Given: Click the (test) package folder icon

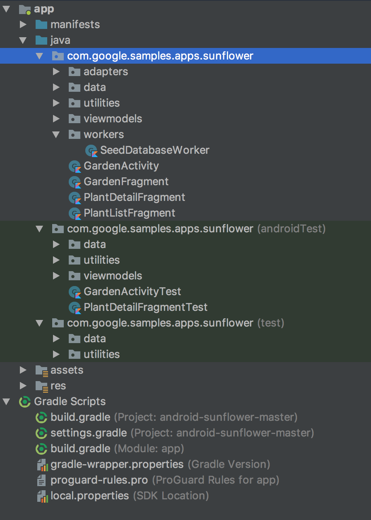Looking at the screenshot, I should pos(58,323).
